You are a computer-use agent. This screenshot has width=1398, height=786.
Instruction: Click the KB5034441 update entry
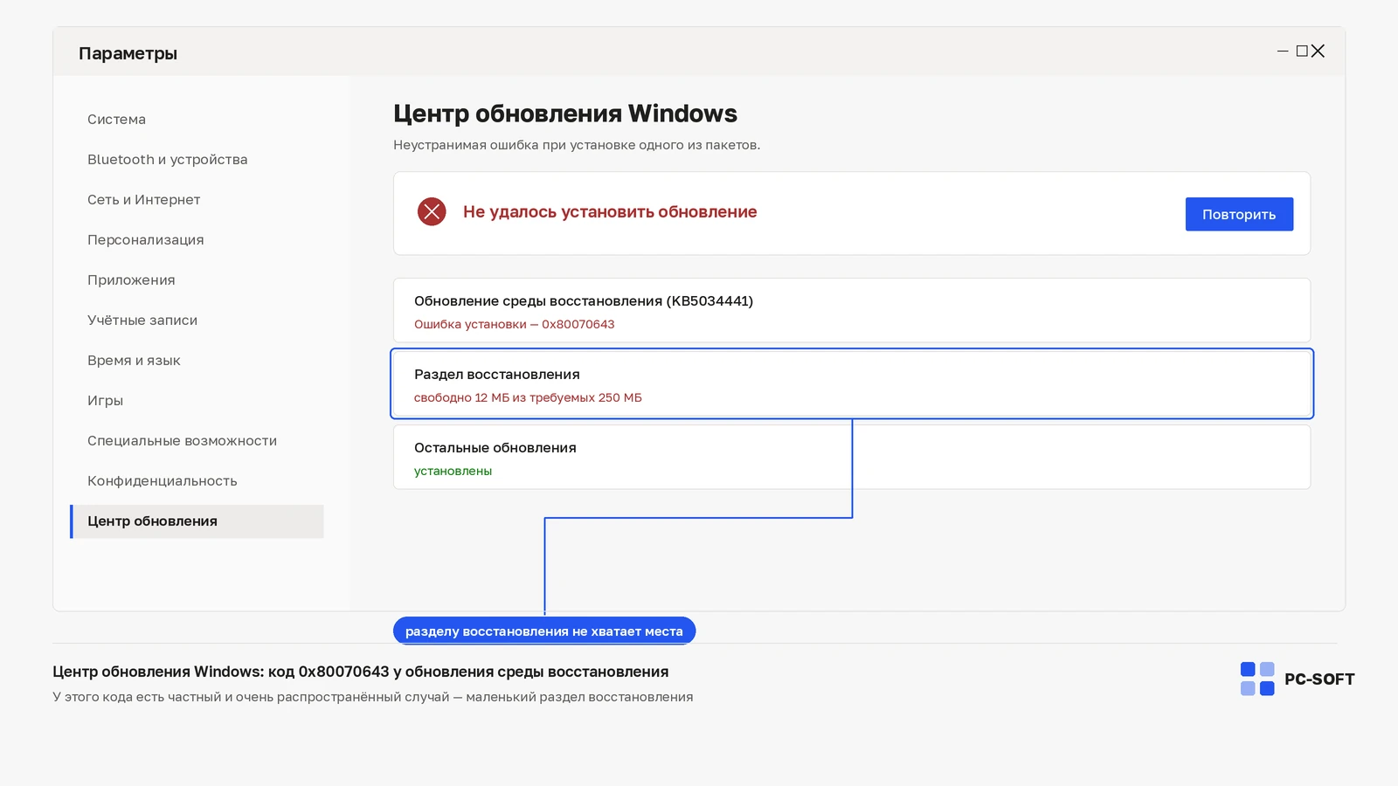(852, 310)
